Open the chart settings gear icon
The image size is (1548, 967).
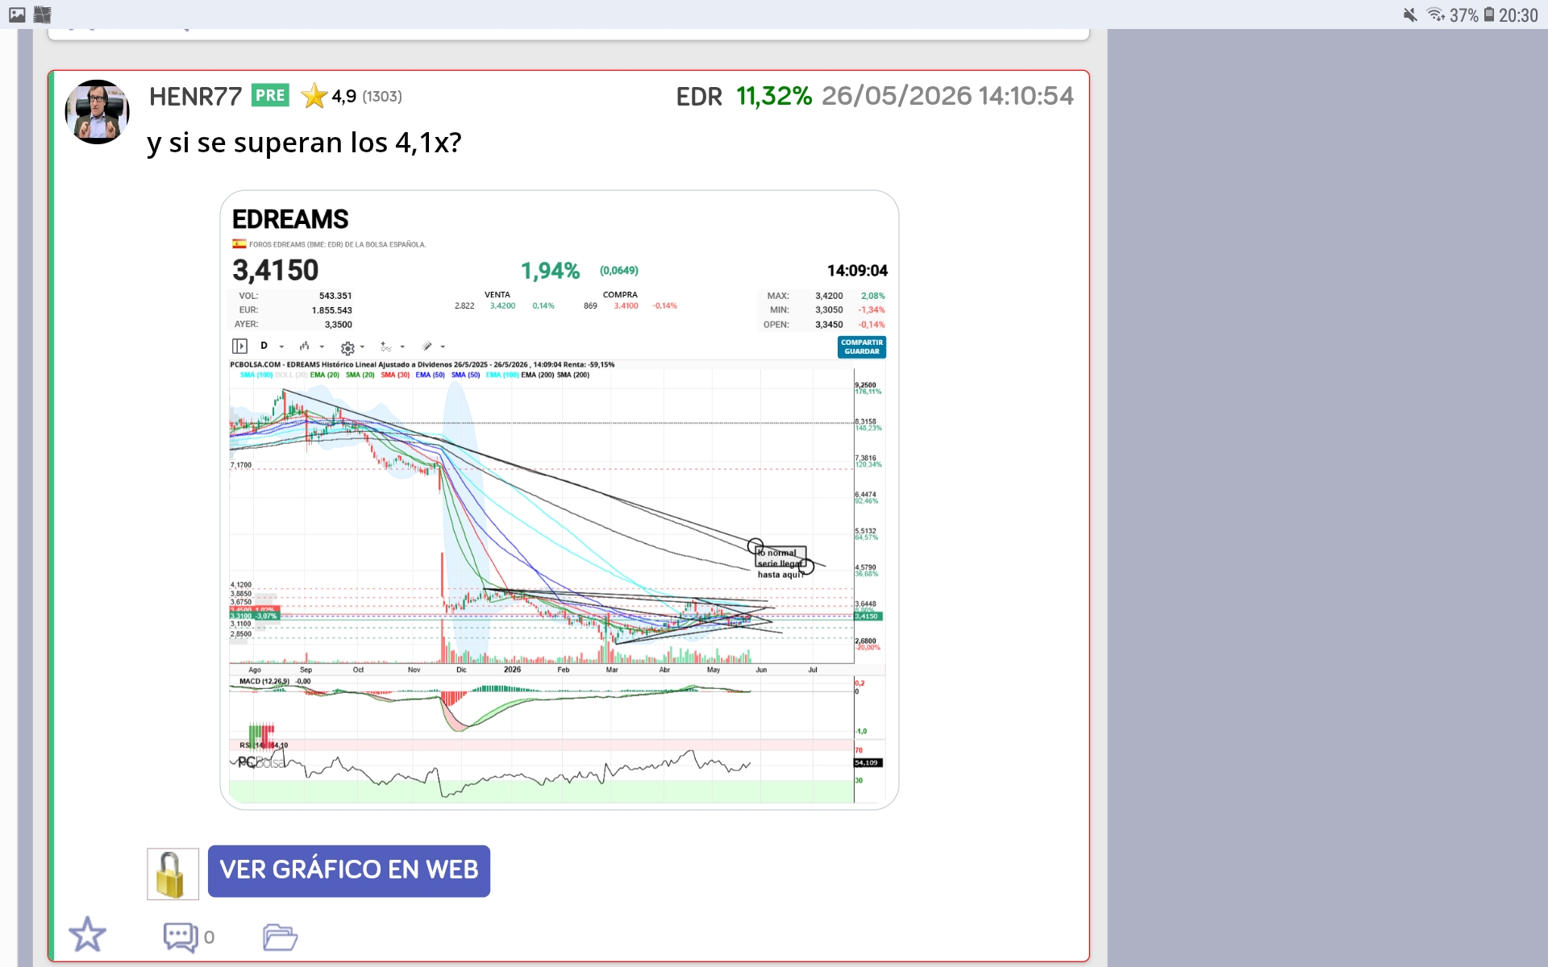347,348
